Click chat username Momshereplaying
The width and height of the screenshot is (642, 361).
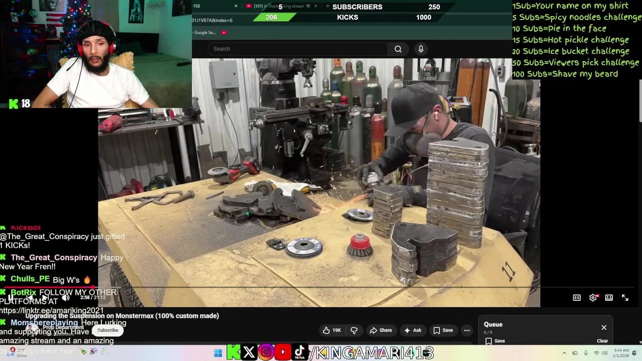pyautogui.click(x=44, y=323)
